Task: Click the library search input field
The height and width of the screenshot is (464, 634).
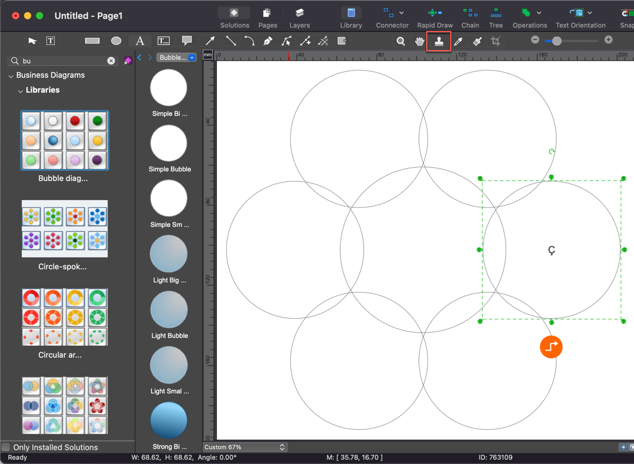Action: click(63, 61)
